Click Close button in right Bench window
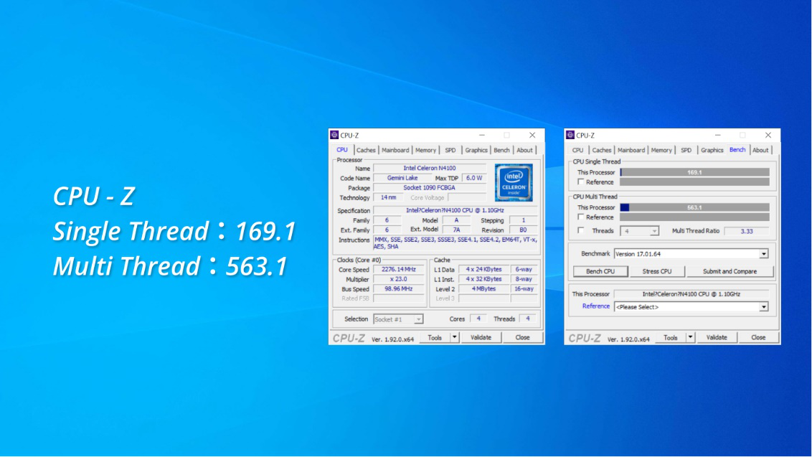The height and width of the screenshot is (457, 812). coord(758,337)
